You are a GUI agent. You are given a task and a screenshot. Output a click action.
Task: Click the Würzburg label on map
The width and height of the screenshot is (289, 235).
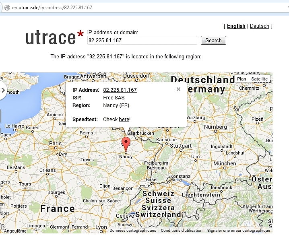pyautogui.click(x=196, y=117)
